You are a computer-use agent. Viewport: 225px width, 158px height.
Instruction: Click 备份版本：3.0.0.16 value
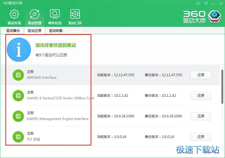coord(159,137)
